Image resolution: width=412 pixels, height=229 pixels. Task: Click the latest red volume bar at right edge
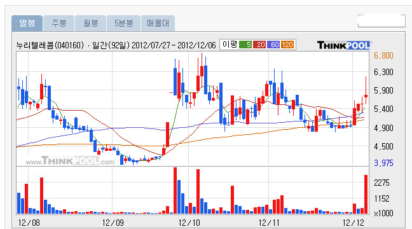[366, 194]
